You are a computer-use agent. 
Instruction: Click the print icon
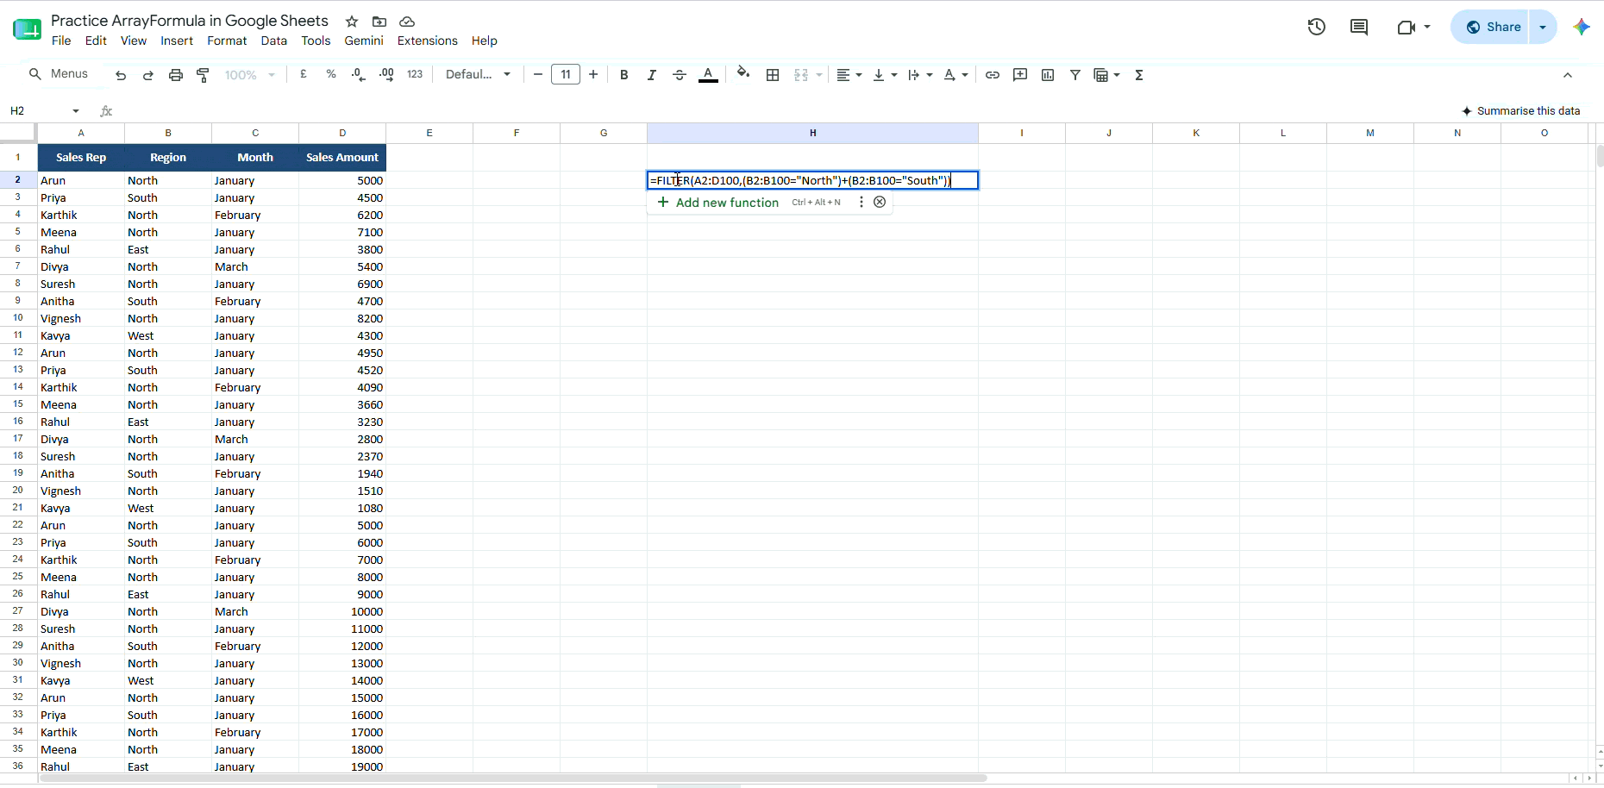[176, 75]
